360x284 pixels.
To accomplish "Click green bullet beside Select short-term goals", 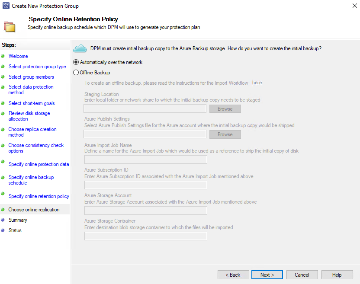I will tap(3, 103).
